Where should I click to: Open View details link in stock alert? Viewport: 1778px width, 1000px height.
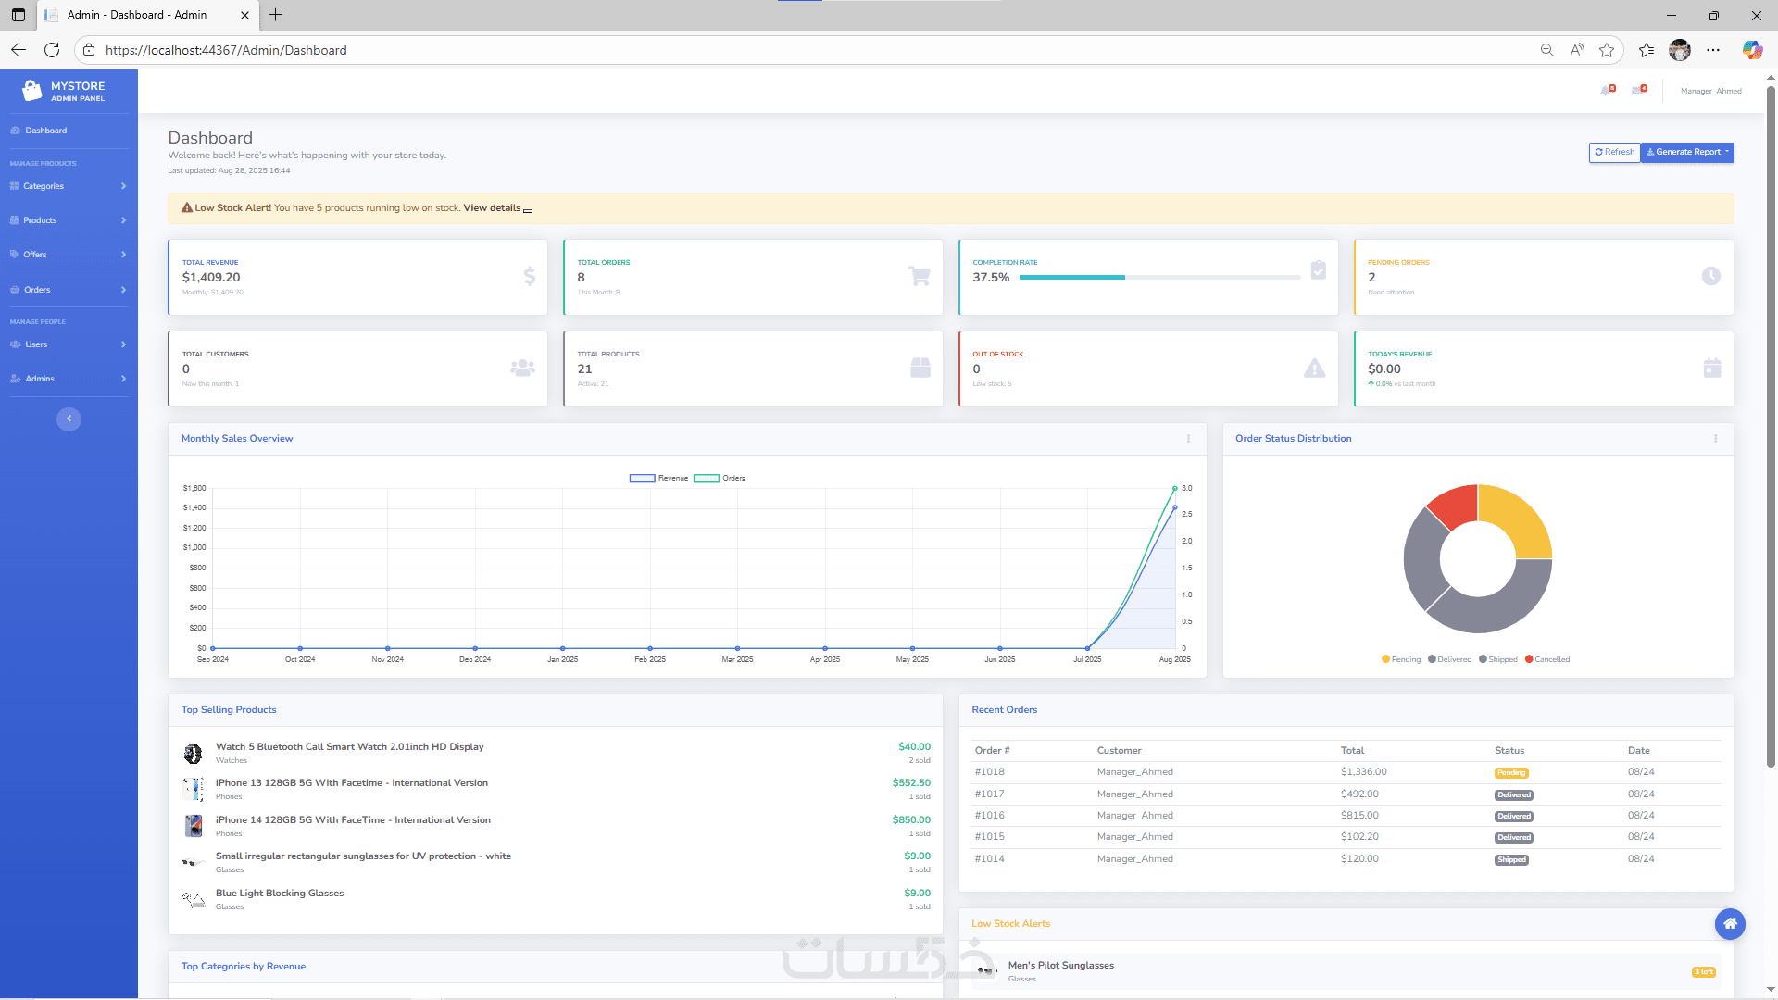click(493, 208)
